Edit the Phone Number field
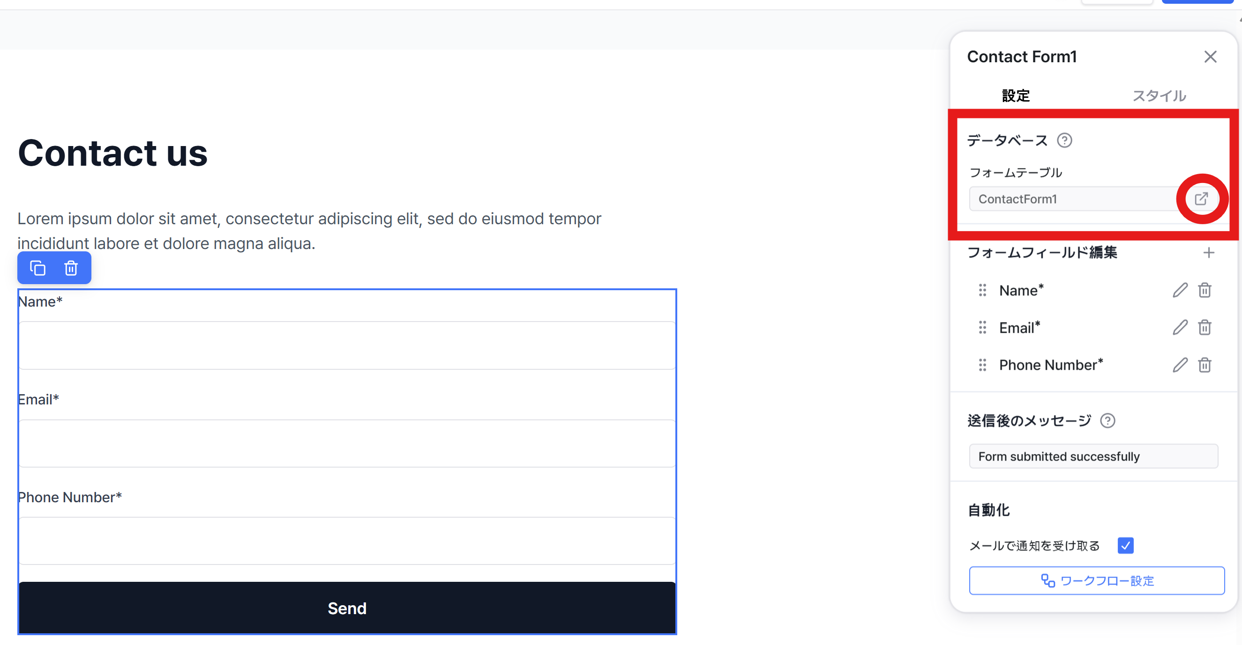This screenshot has height=645, width=1242. pos(1180,365)
